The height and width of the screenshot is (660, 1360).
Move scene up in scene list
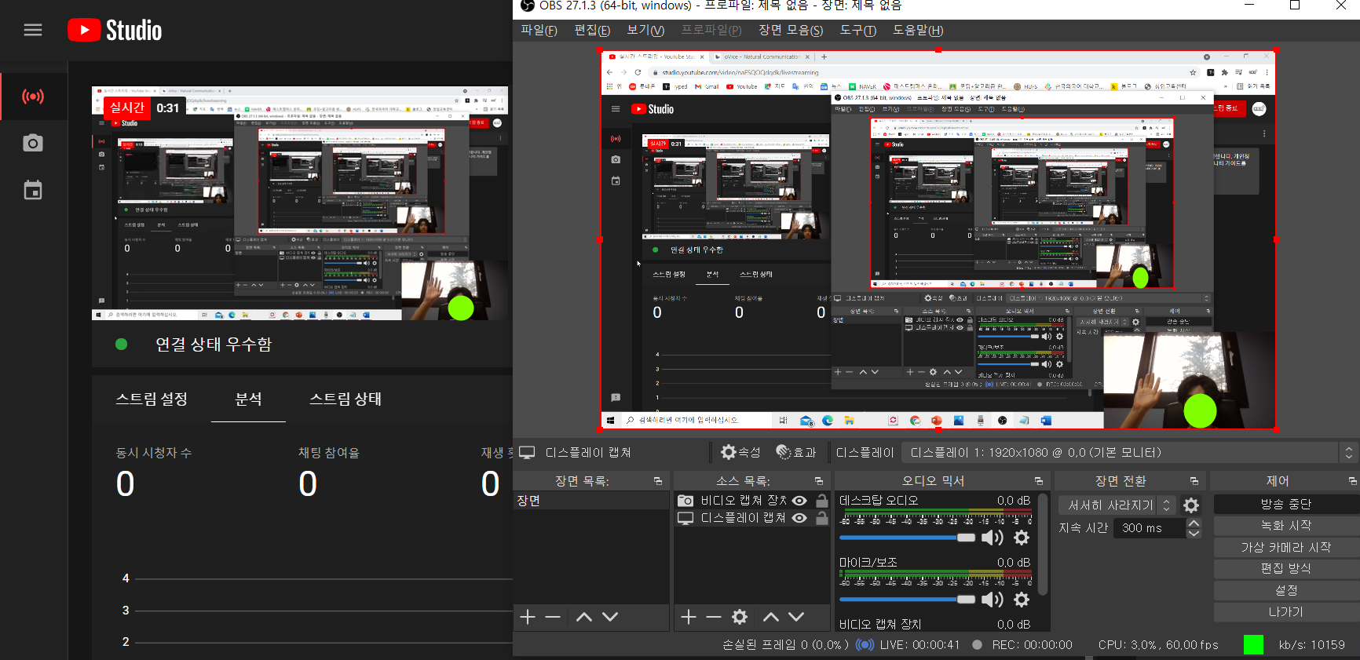(584, 617)
